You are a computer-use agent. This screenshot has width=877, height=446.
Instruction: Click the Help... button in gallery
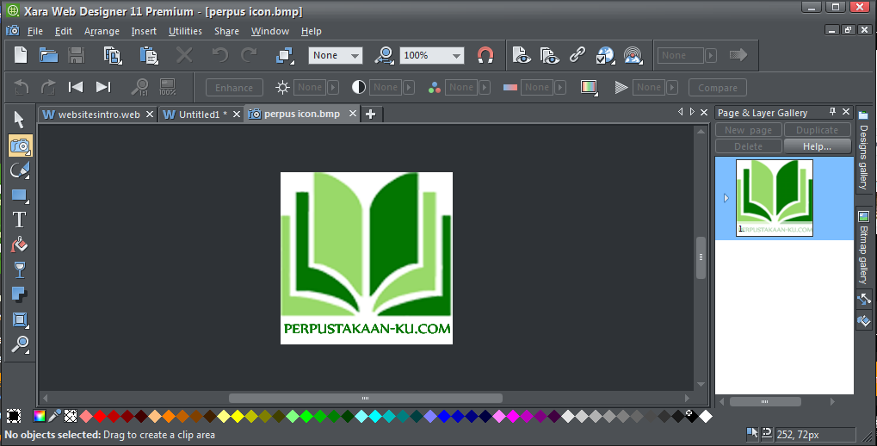coord(817,146)
